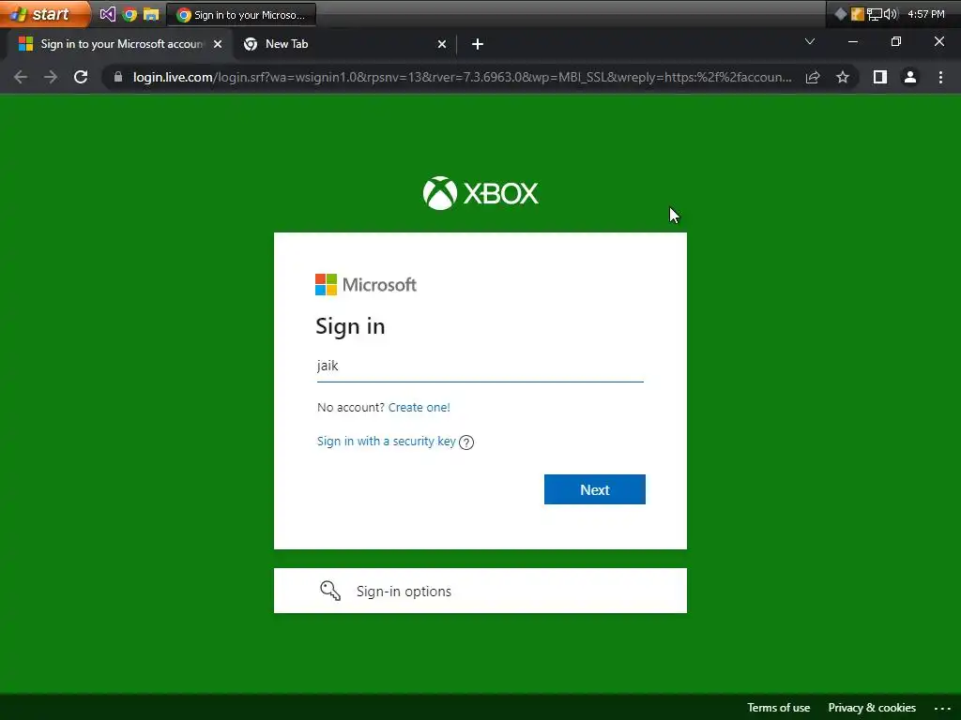
Task: Click the login.live.com address bar
Action: 462,77
